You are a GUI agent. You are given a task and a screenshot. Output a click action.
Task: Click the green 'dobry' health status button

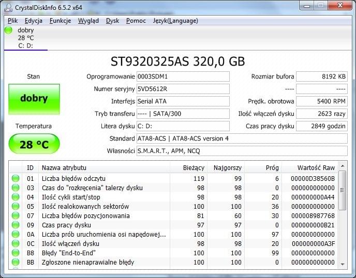pyautogui.click(x=34, y=99)
